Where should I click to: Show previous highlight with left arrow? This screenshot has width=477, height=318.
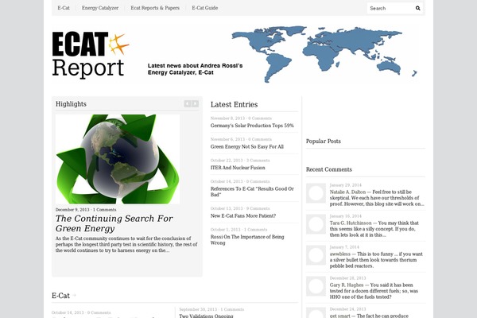click(188, 104)
